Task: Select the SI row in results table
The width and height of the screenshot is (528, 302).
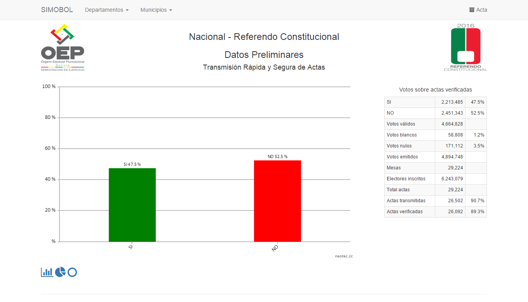Action: (x=409, y=102)
